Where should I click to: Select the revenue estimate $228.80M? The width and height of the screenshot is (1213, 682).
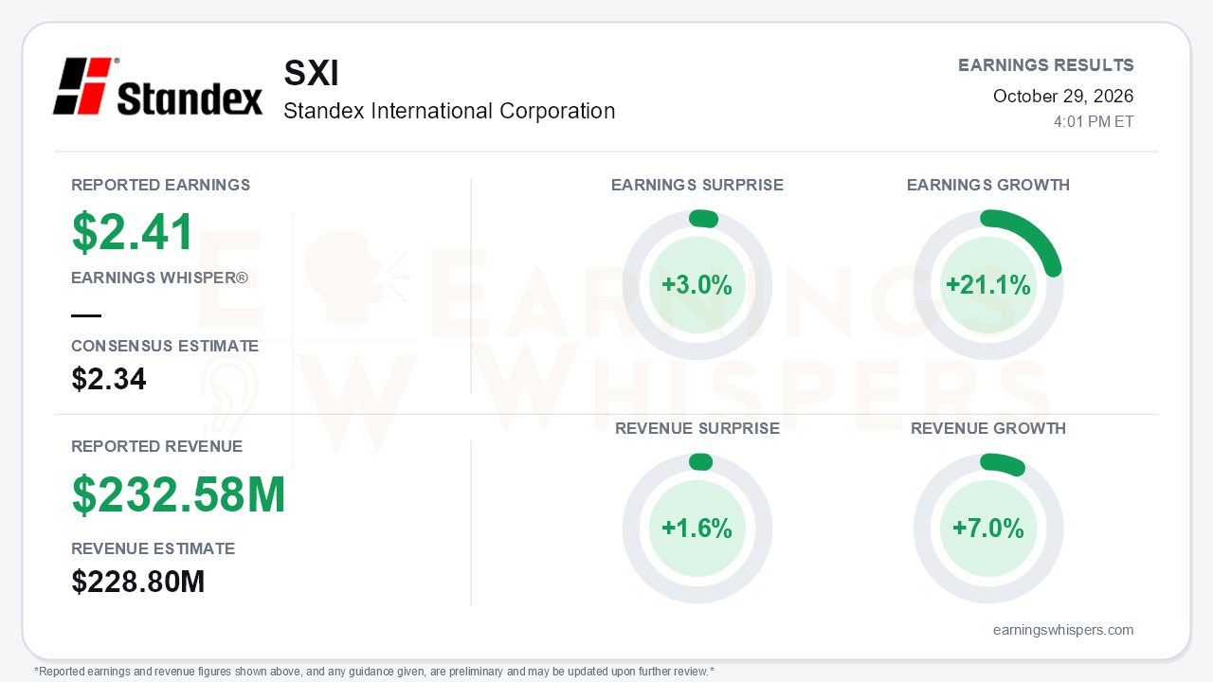coord(138,582)
